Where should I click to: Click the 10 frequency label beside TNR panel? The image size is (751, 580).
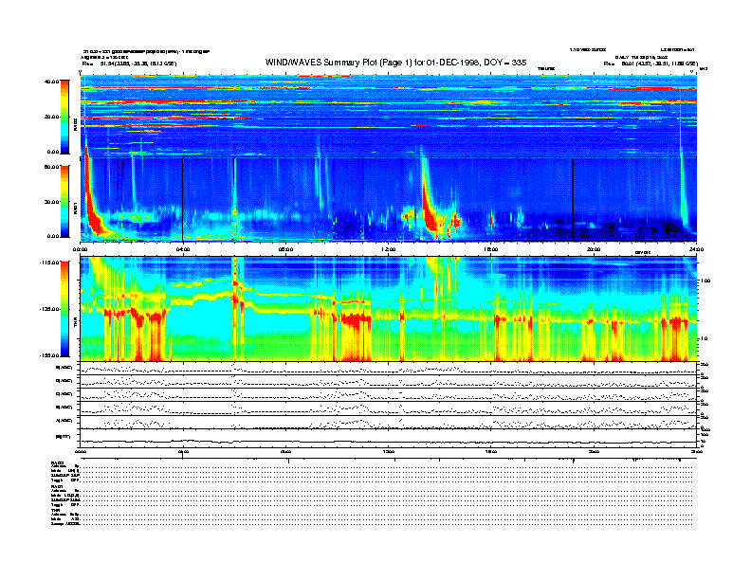705,338
